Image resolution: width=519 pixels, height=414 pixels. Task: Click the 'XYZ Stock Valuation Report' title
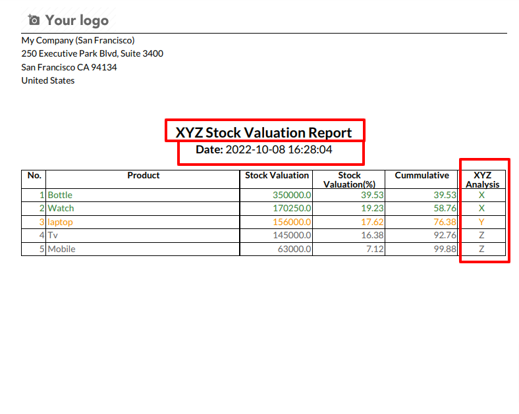point(263,132)
